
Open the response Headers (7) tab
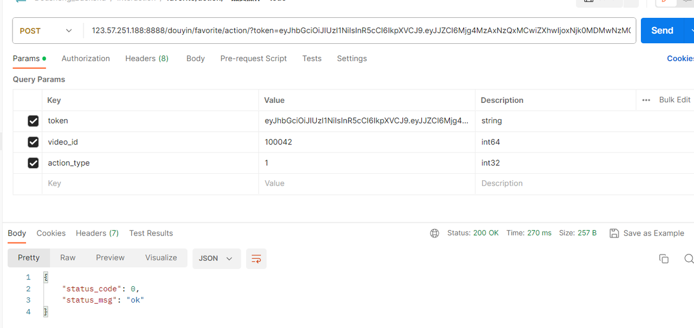(97, 233)
